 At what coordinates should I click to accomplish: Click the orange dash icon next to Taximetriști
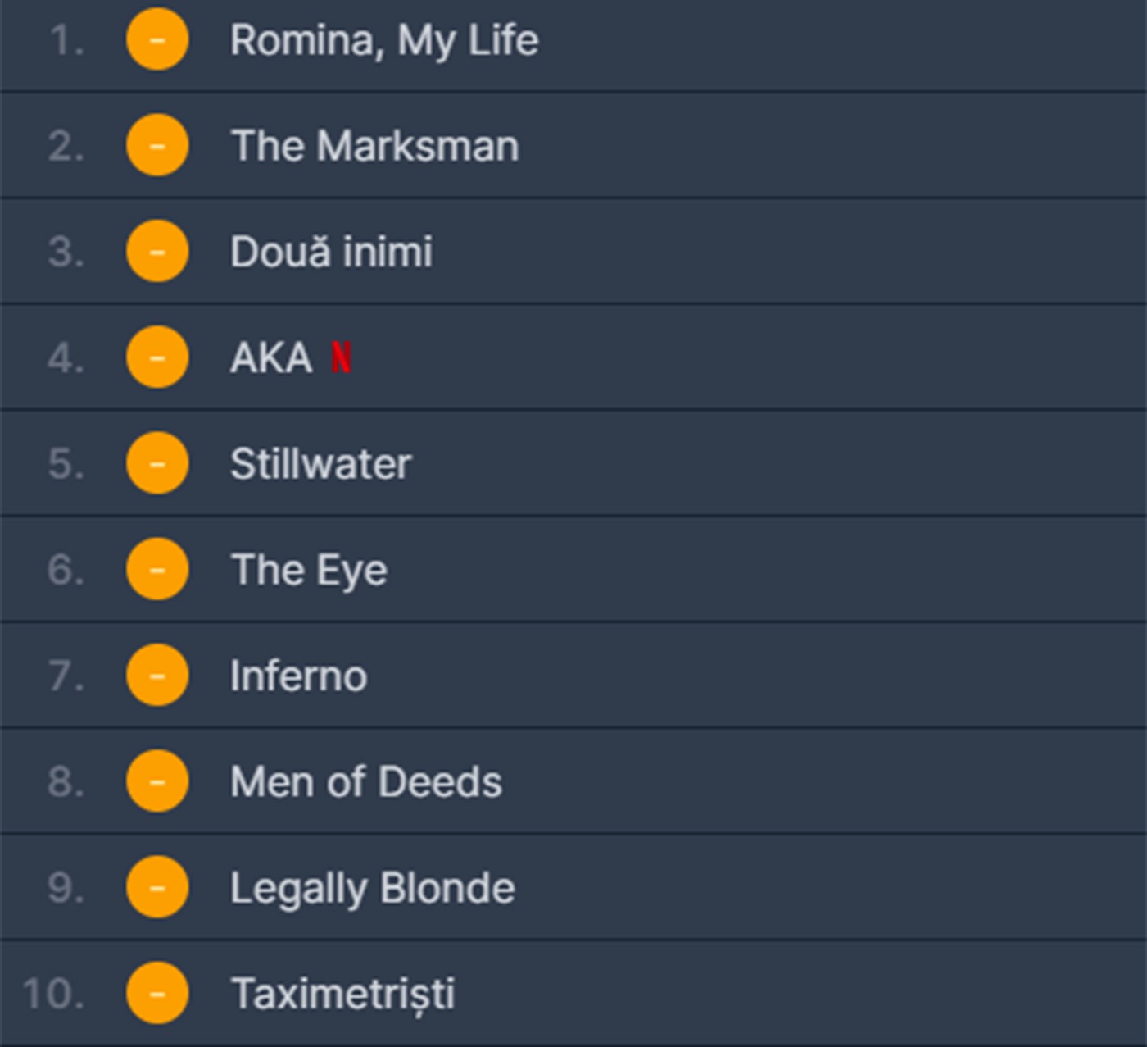pos(157,993)
